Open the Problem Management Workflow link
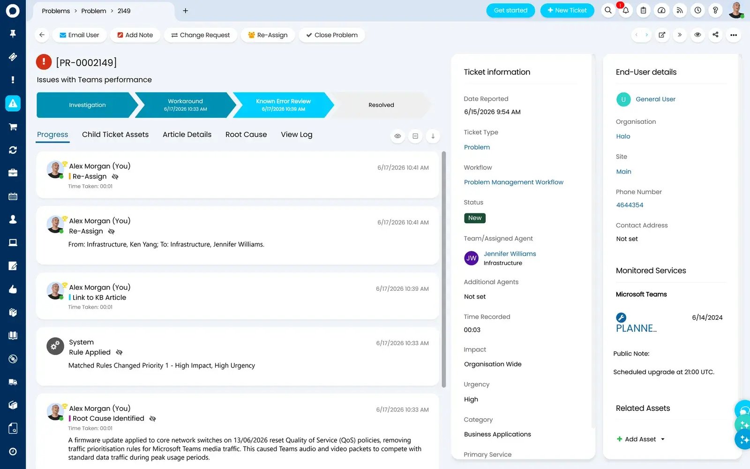This screenshot has height=469, width=750. [514, 182]
